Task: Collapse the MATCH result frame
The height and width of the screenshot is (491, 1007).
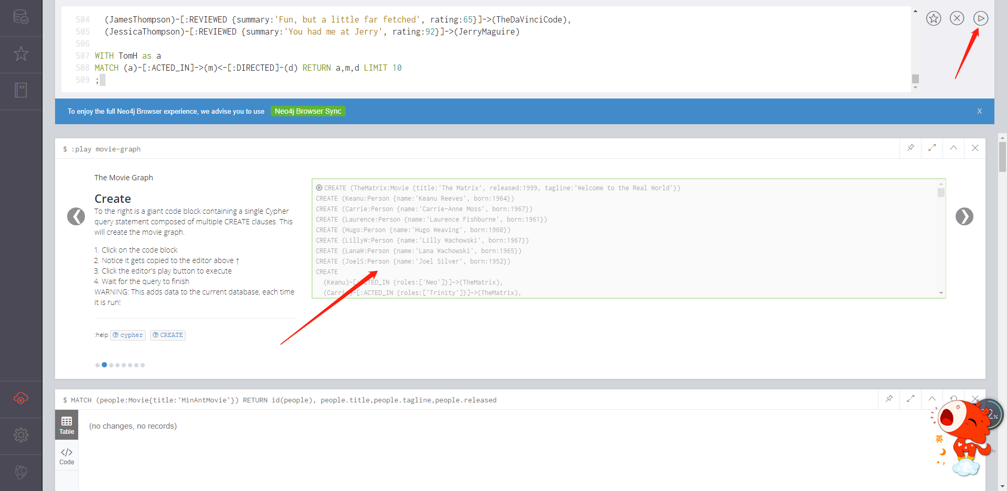Action: coord(932,399)
